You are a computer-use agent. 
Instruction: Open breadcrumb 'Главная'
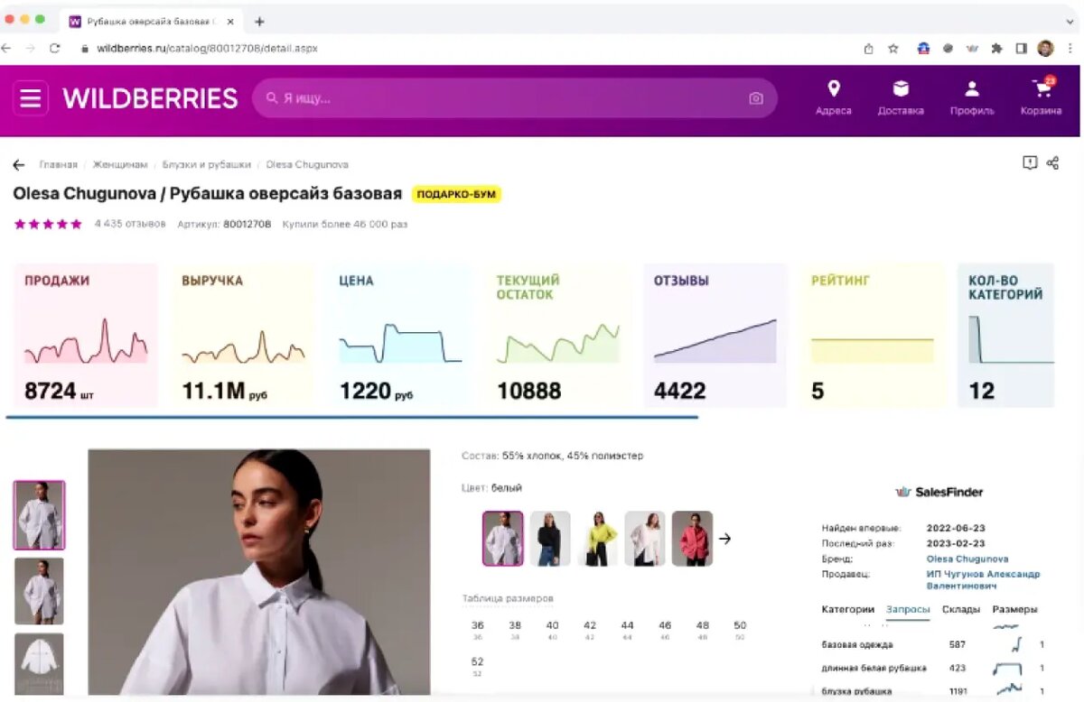[58, 165]
